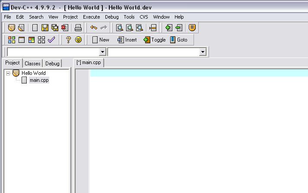308x193 pixels.
Task: Click the Compile four-squares colored icon
Action: coord(12,40)
